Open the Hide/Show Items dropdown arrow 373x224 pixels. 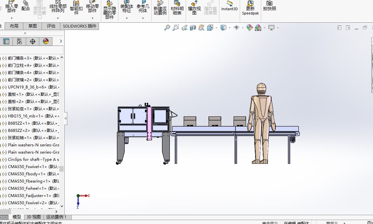point(243,28)
